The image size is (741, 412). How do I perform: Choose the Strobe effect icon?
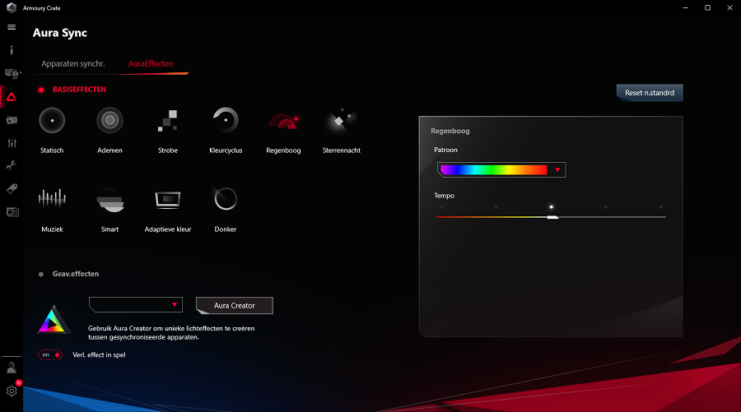coord(168,121)
